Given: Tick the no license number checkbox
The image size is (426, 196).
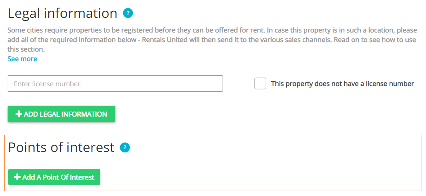Looking at the screenshot, I should (260, 84).
